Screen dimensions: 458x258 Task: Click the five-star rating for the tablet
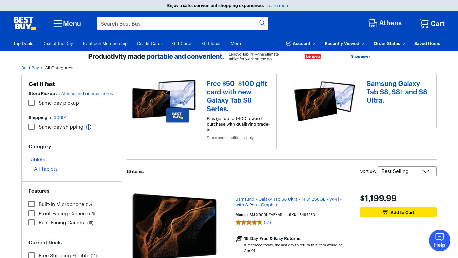[249, 222]
